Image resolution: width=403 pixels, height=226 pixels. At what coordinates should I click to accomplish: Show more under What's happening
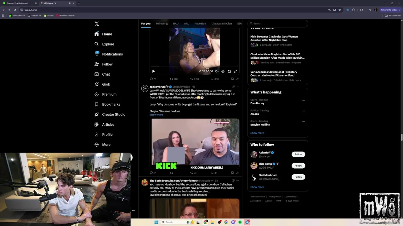257,133
